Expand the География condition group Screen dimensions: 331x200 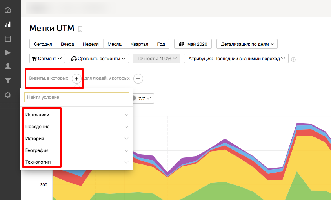click(76, 150)
